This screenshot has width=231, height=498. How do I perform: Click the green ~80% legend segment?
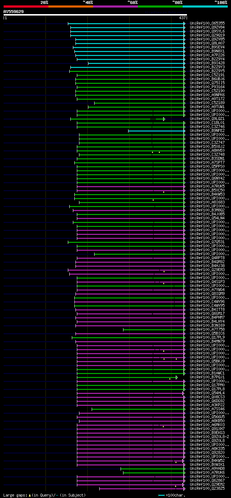(160, 6)
